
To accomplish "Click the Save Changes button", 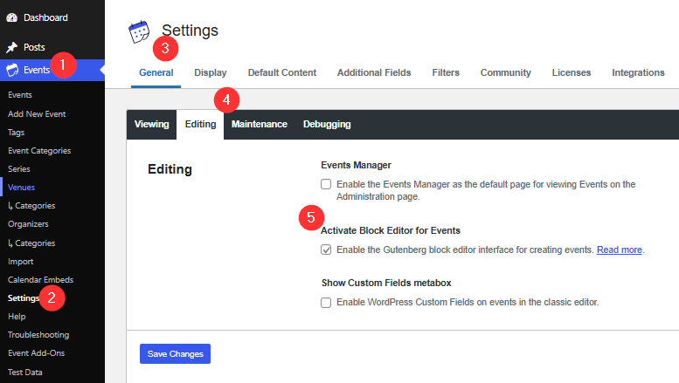I will coord(175,353).
